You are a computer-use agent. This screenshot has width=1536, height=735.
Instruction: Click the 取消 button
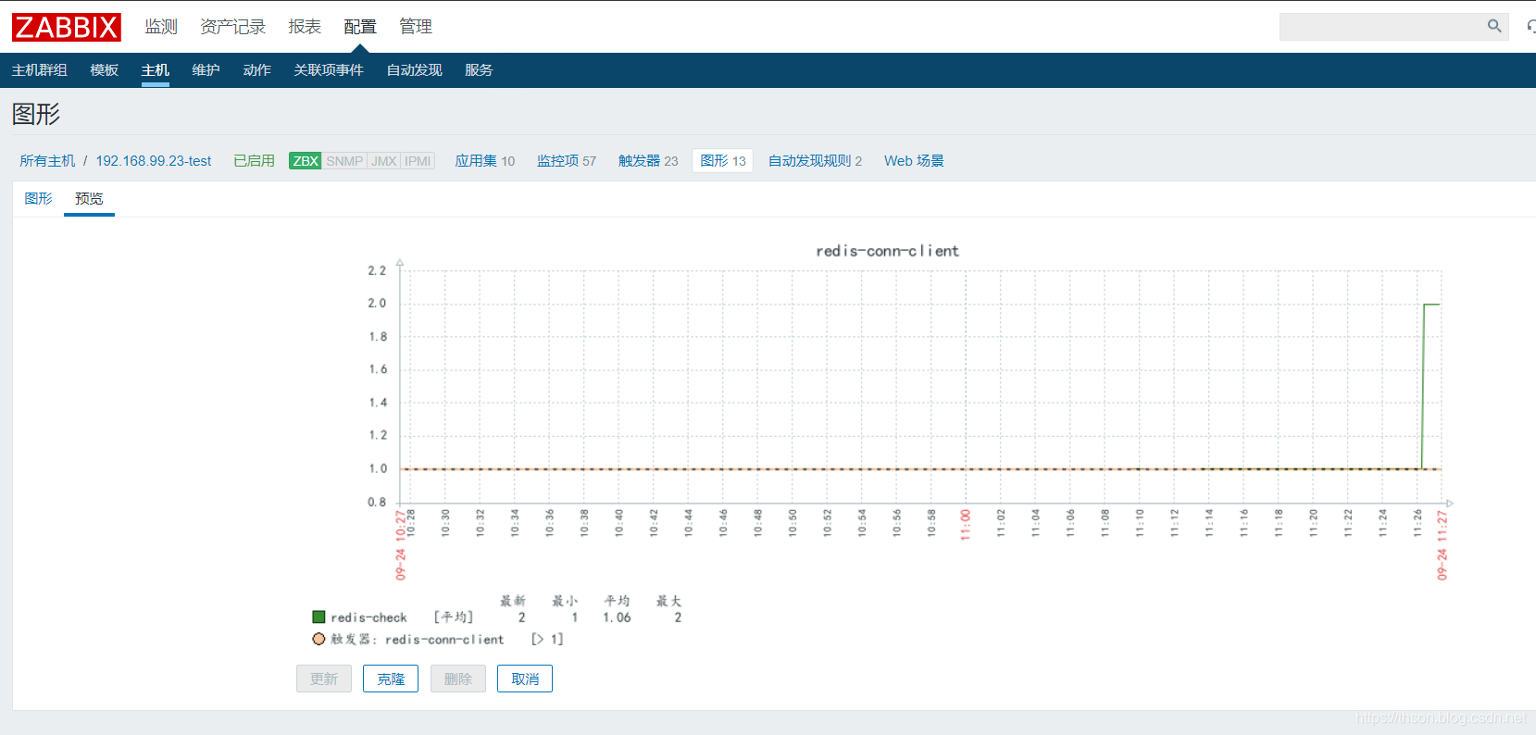pyautogui.click(x=525, y=679)
